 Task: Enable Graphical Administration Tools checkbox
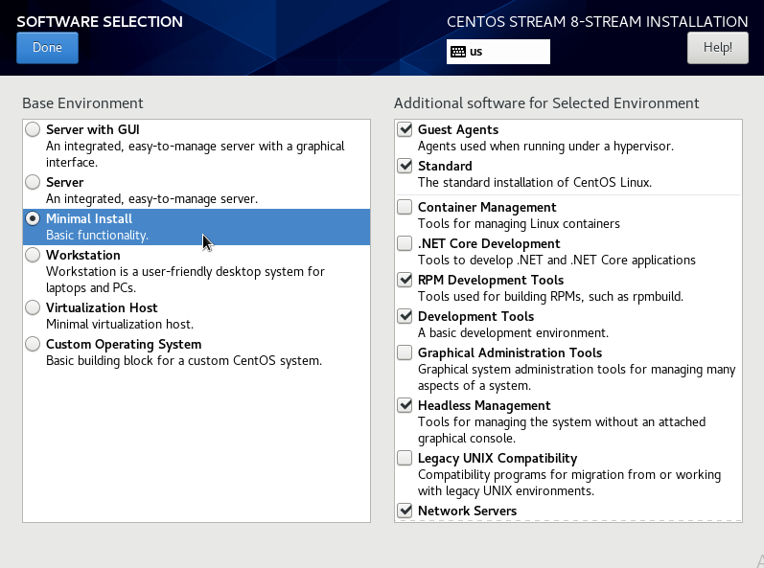(x=405, y=352)
